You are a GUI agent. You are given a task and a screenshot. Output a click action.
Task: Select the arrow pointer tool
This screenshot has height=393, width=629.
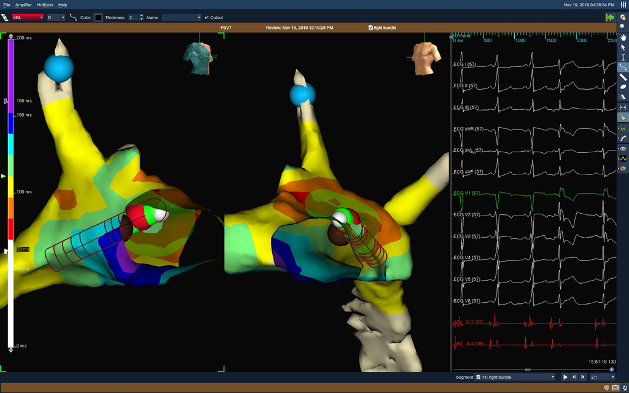623,47
